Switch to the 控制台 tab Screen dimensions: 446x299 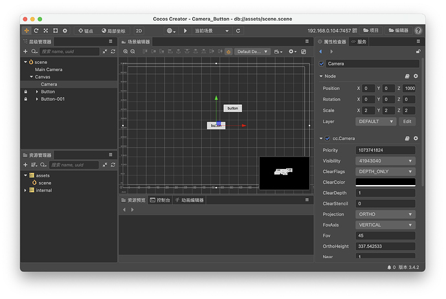[160, 200]
